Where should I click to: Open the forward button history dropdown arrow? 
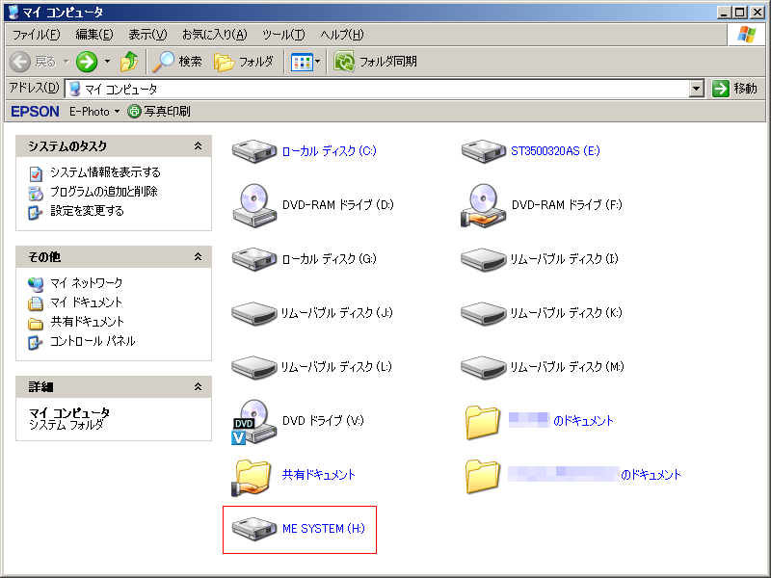point(107,62)
